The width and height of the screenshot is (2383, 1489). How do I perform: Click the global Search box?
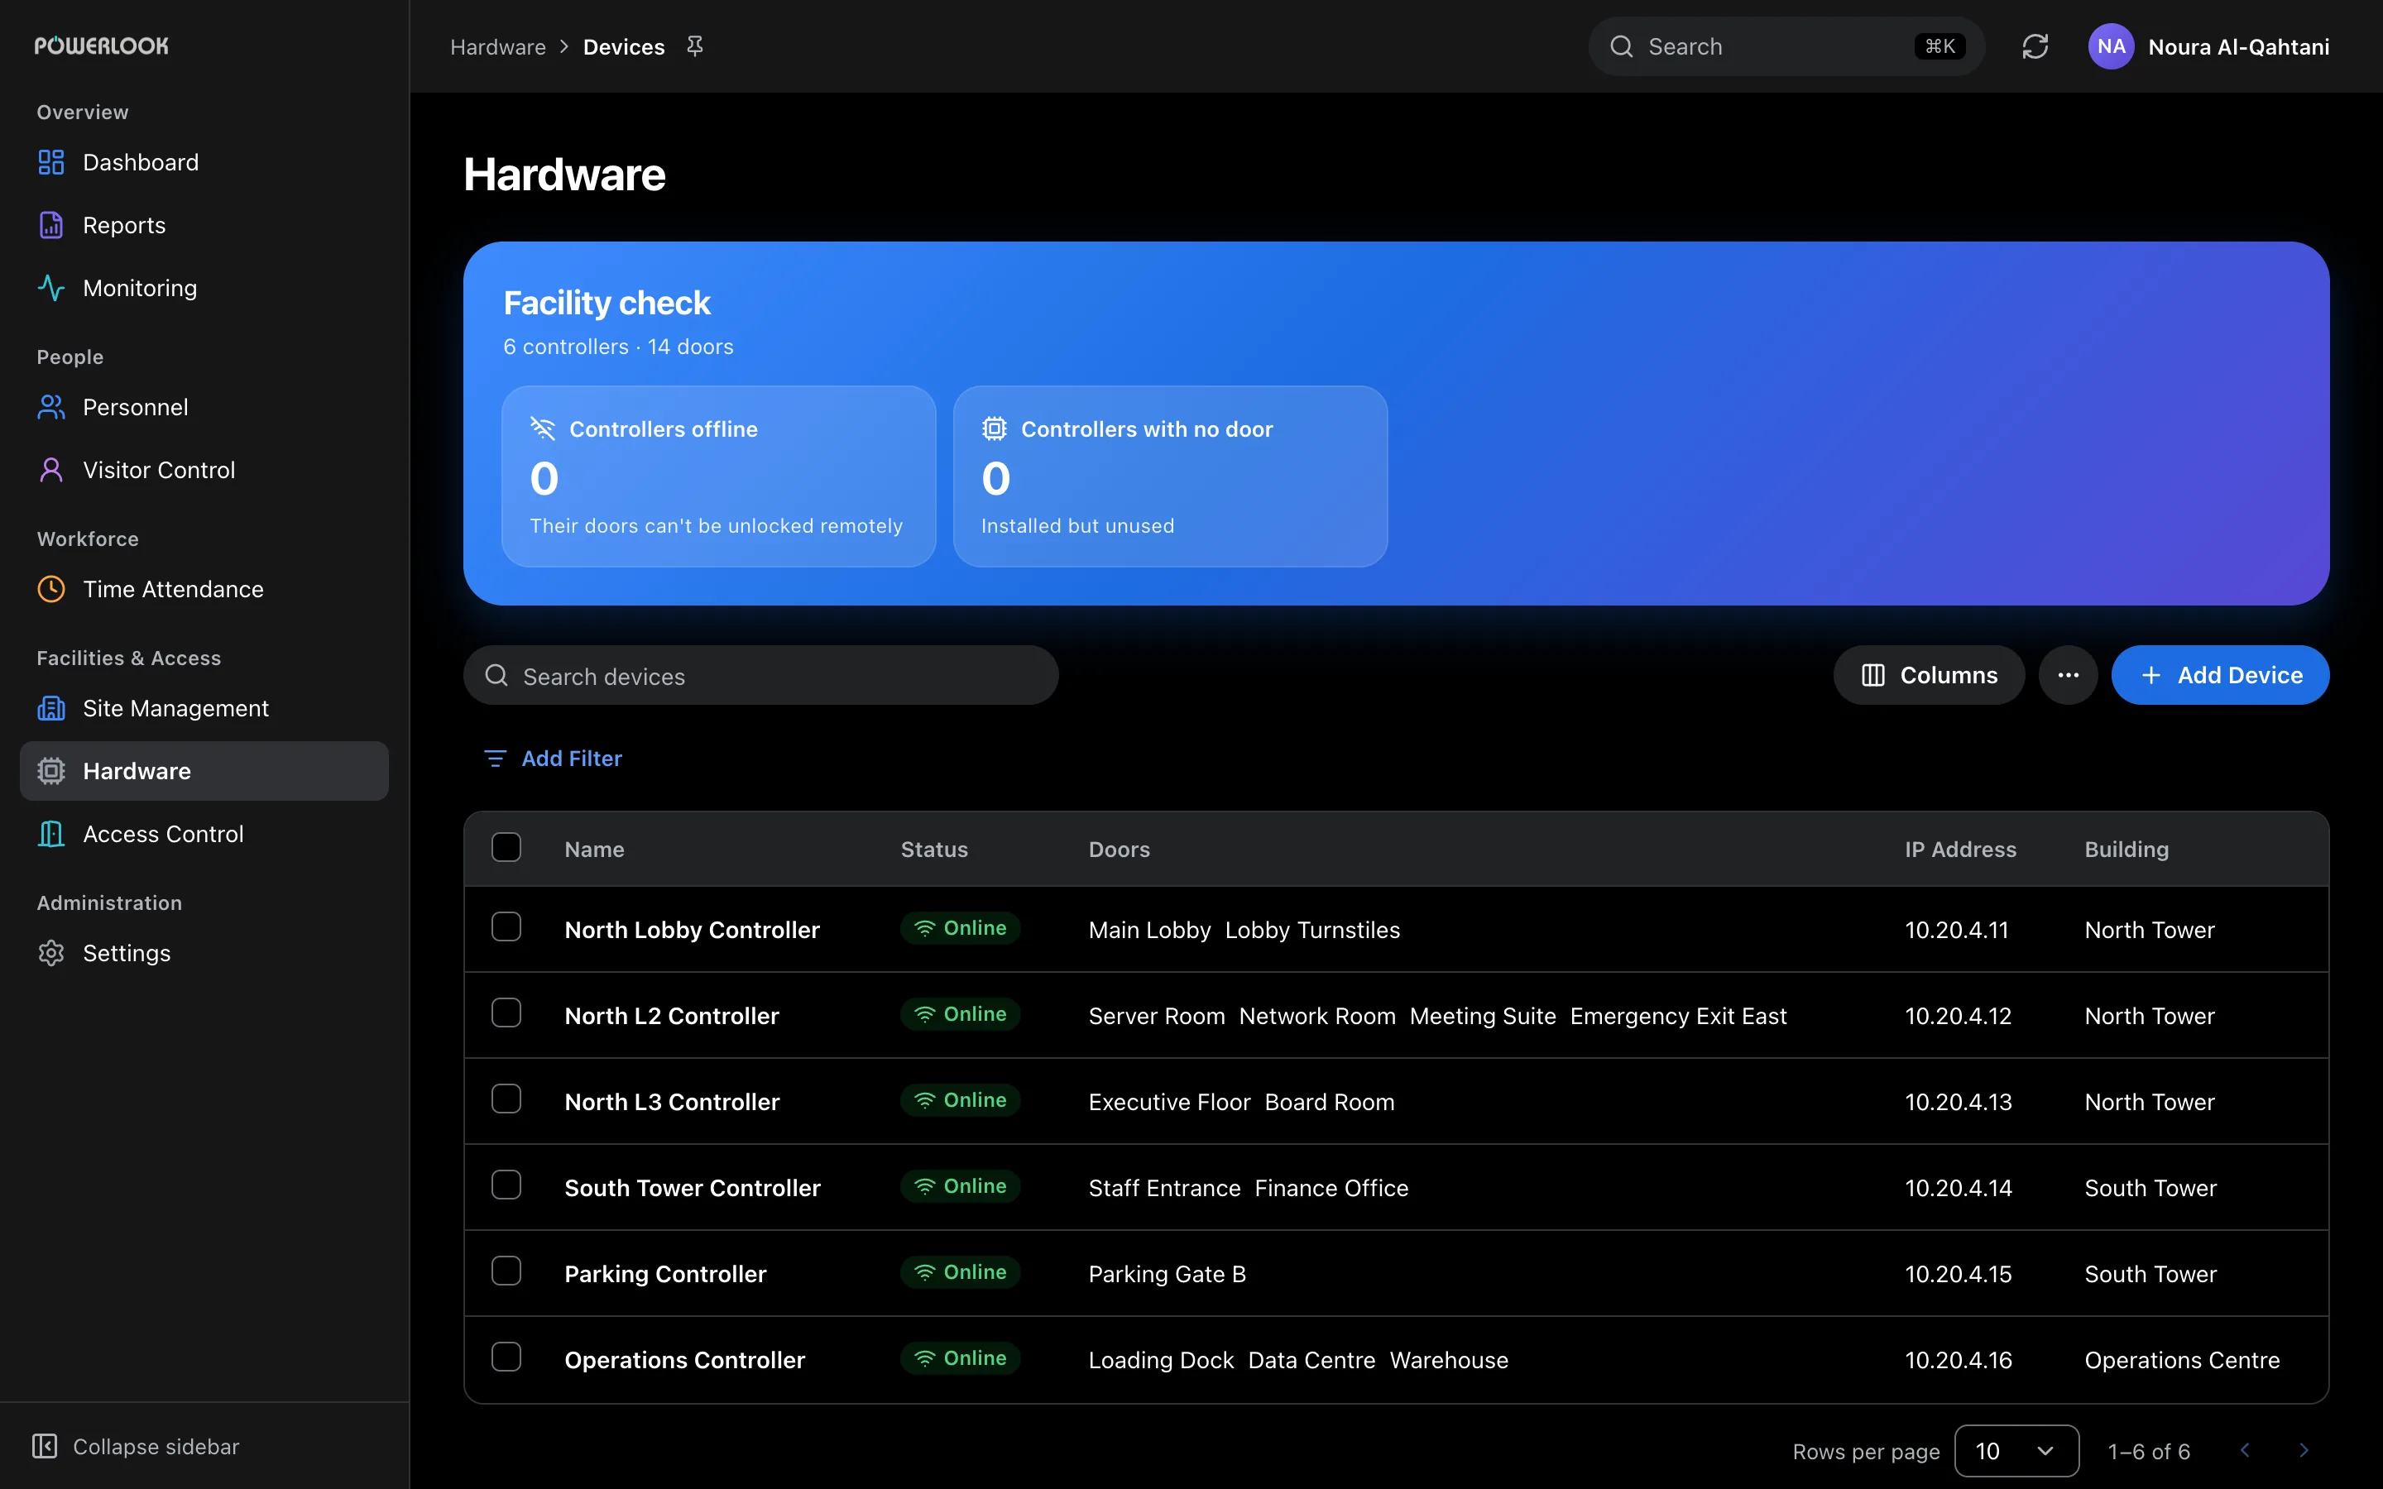coord(1786,46)
